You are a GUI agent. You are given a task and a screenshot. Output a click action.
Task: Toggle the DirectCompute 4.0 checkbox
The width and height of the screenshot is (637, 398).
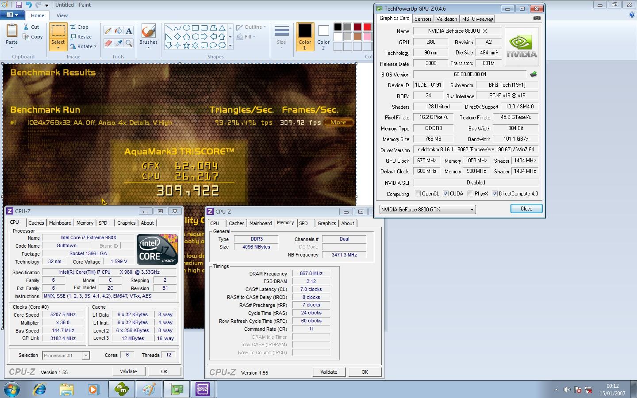coord(495,194)
